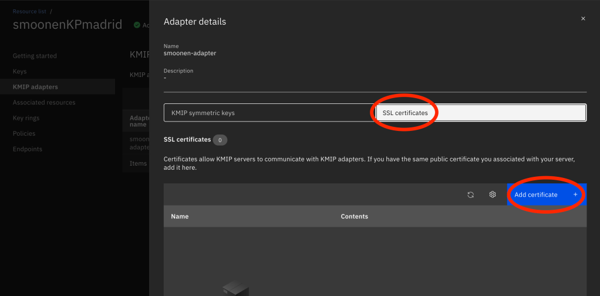
Task: Click the Contents column header
Action: (354, 217)
